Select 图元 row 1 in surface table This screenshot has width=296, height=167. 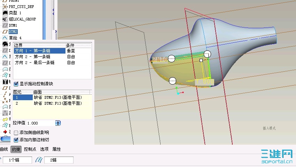[x=23, y=97]
